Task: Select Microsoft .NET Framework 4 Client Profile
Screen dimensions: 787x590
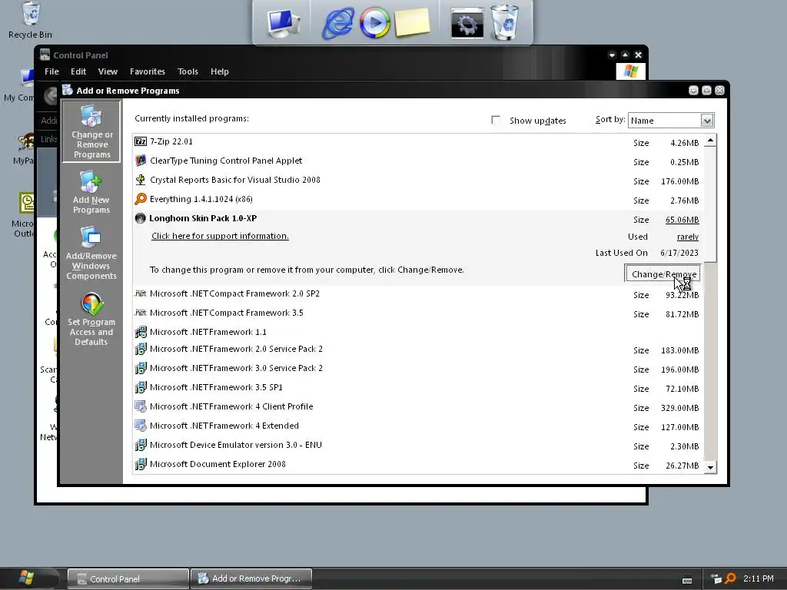Action: click(x=417, y=407)
